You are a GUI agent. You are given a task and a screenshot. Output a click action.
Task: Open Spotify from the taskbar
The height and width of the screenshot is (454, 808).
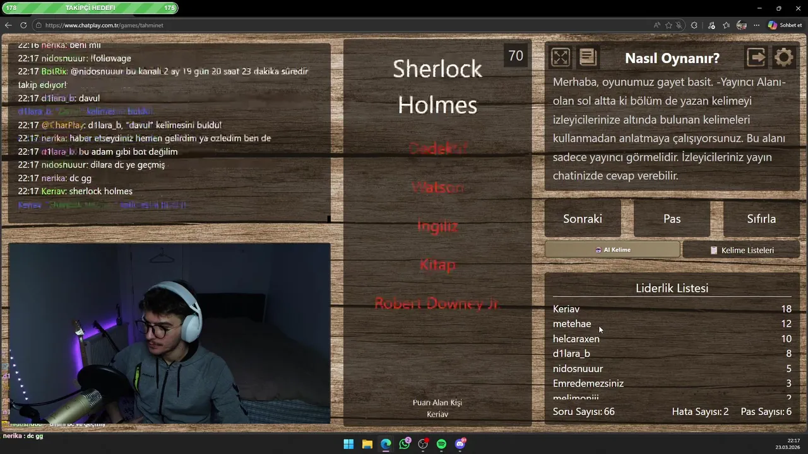coord(441,444)
